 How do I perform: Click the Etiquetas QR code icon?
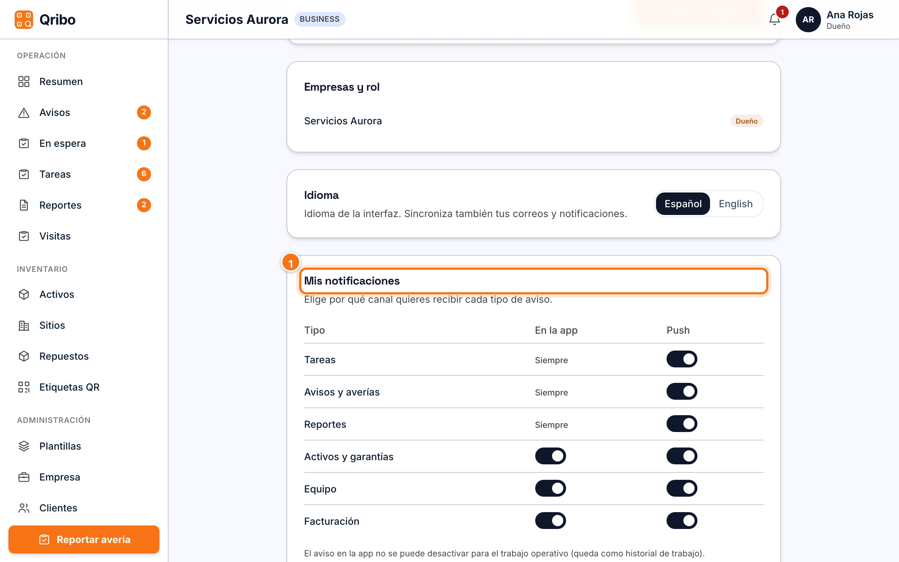(x=24, y=387)
